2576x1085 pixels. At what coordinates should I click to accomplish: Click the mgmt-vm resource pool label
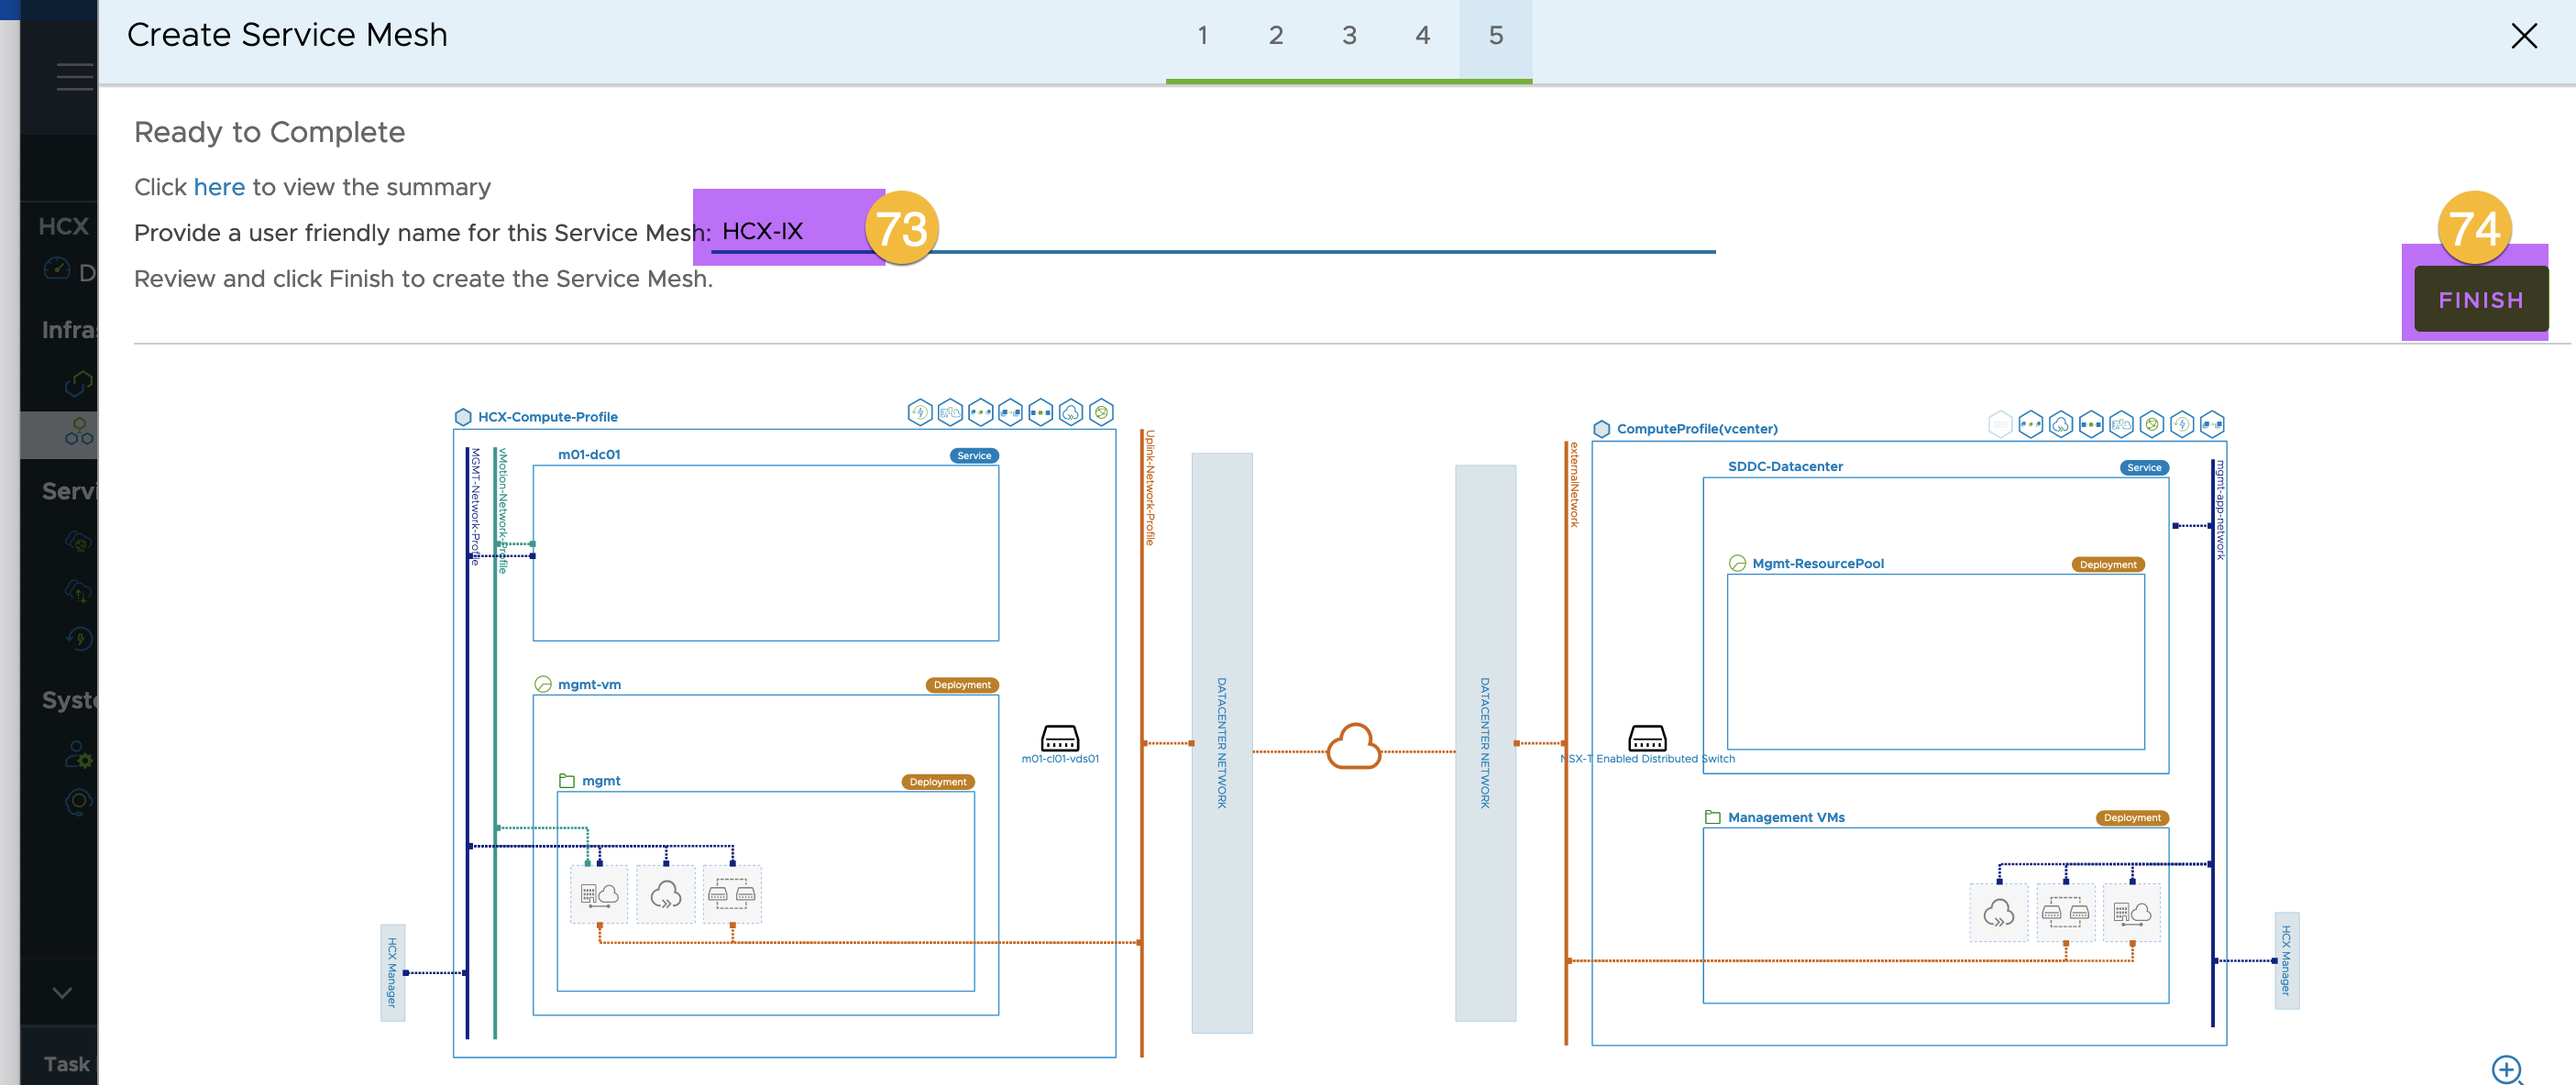coord(589,684)
